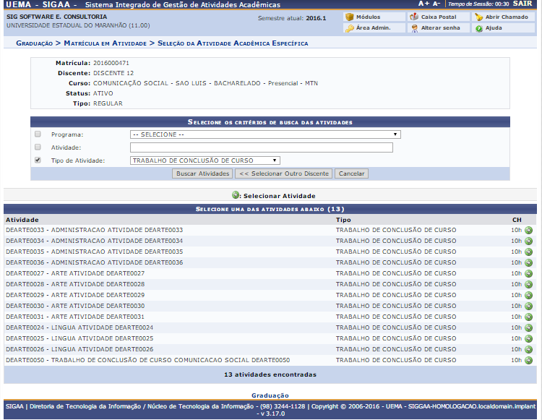Click the Buscar Atividades button
This screenshot has height=420, width=542.
(202, 173)
